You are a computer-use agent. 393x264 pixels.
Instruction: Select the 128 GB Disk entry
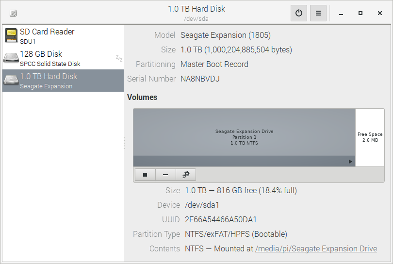click(63, 58)
